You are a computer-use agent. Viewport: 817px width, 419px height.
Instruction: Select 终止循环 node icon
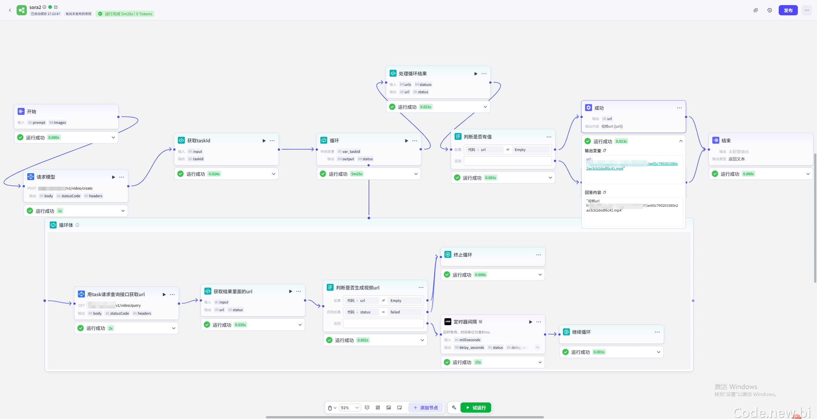(448, 255)
